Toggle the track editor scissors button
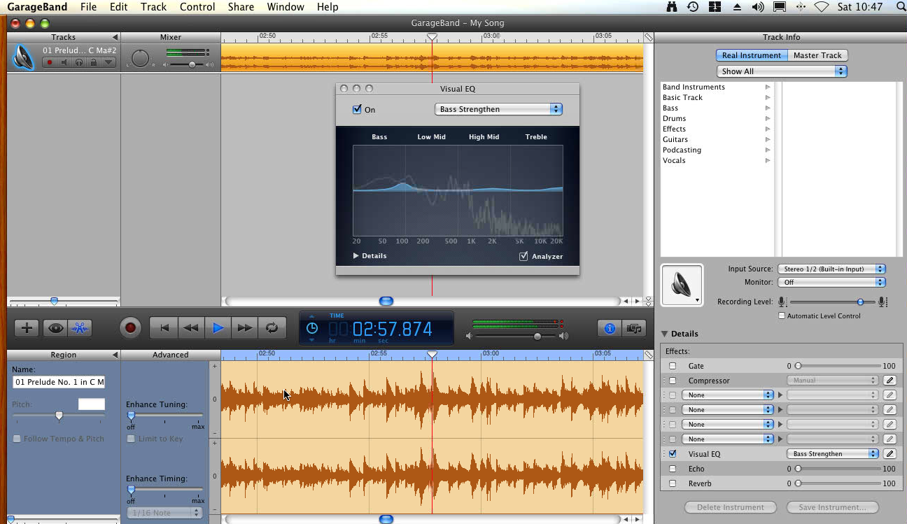The image size is (907, 524). 80,327
